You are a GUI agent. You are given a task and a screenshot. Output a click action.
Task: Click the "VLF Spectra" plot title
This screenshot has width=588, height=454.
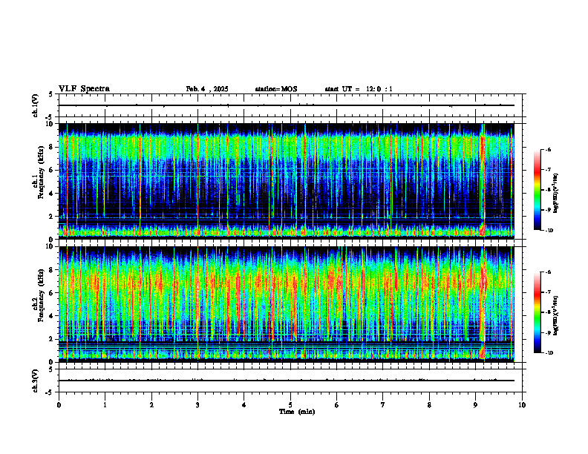[84, 89]
